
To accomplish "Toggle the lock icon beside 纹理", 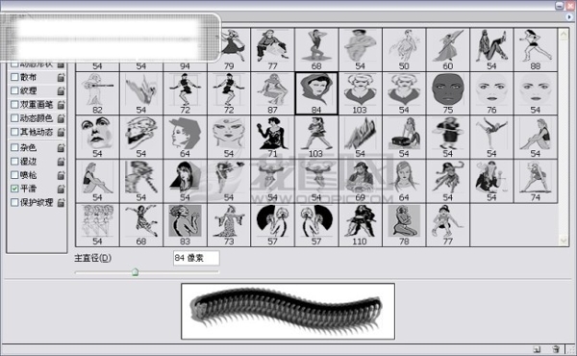I will point(61,91).
